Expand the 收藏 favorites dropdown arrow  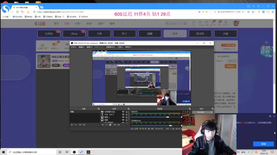(x=10, y=17)
